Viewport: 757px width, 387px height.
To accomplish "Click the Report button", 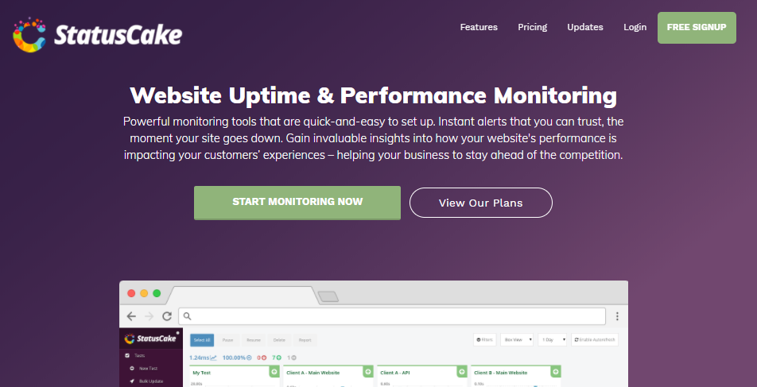I will (x=305, y=340).
